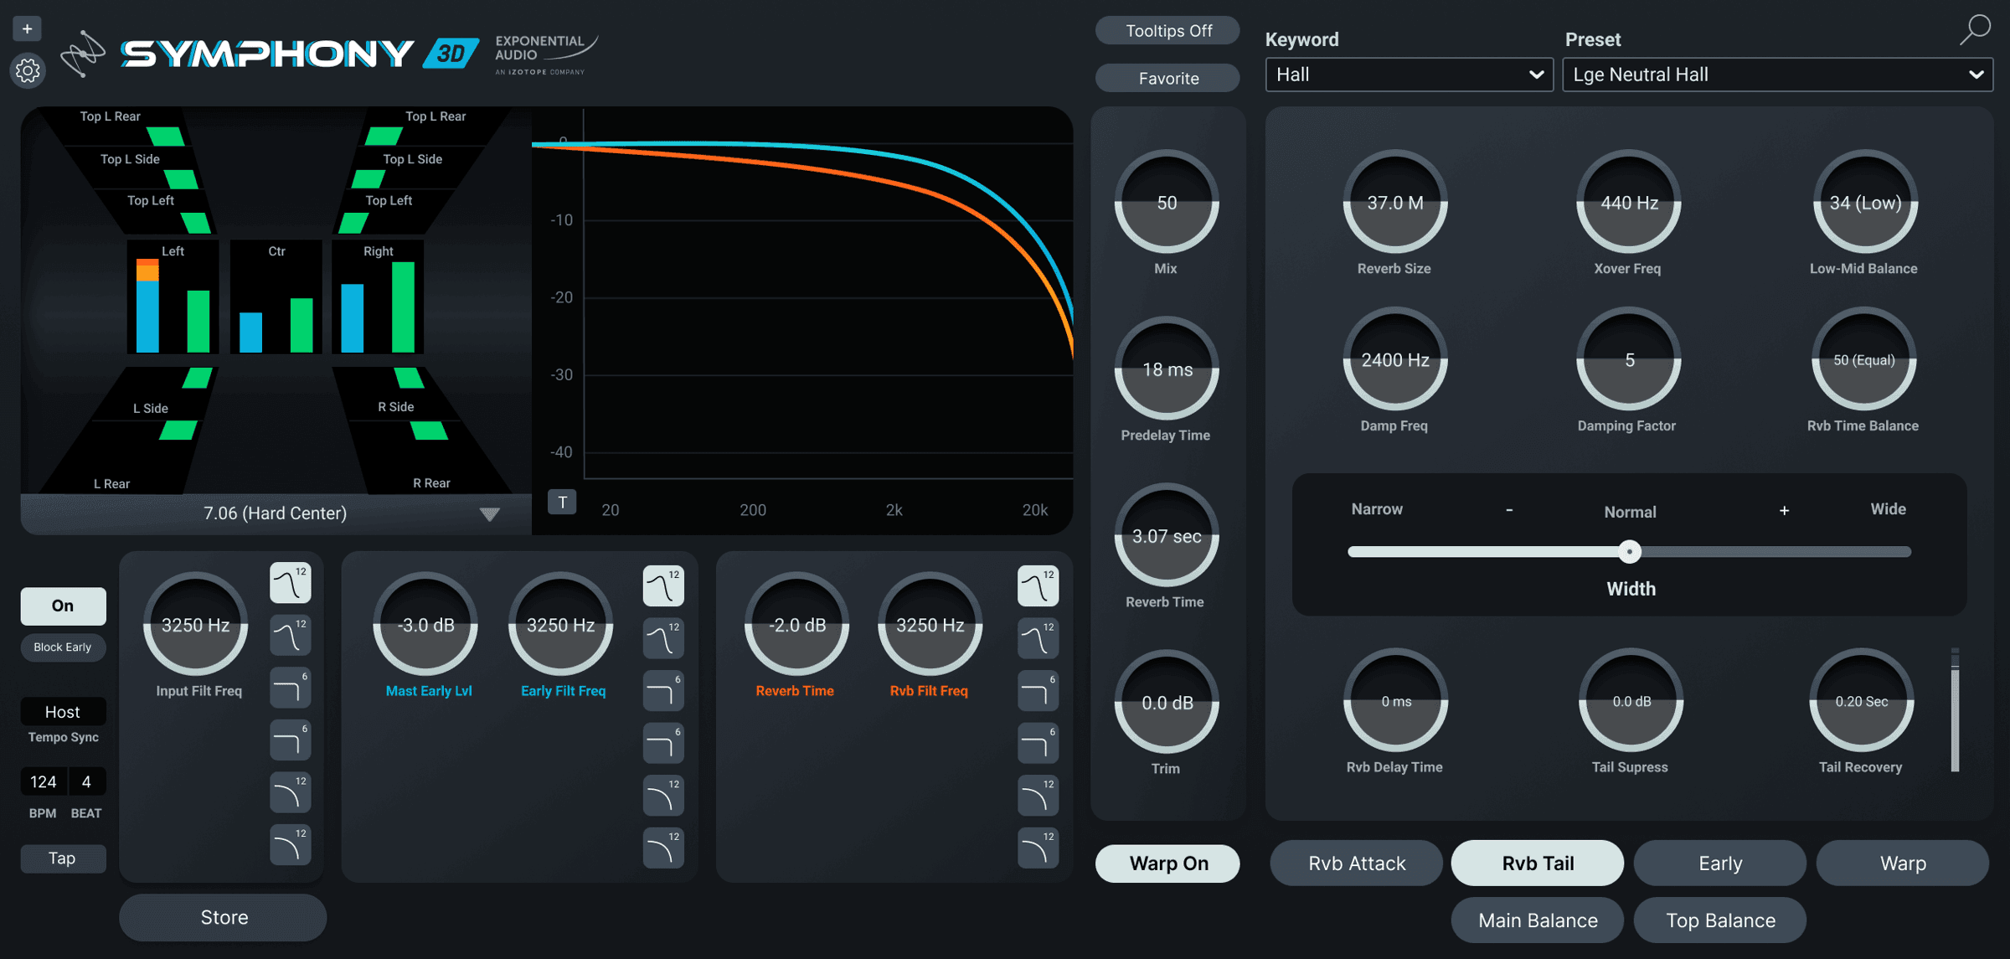Select the second 12 dB resonant filter beside Rvb Filt Freq
The image size is (2010, 959).
tap(1038, 639)
